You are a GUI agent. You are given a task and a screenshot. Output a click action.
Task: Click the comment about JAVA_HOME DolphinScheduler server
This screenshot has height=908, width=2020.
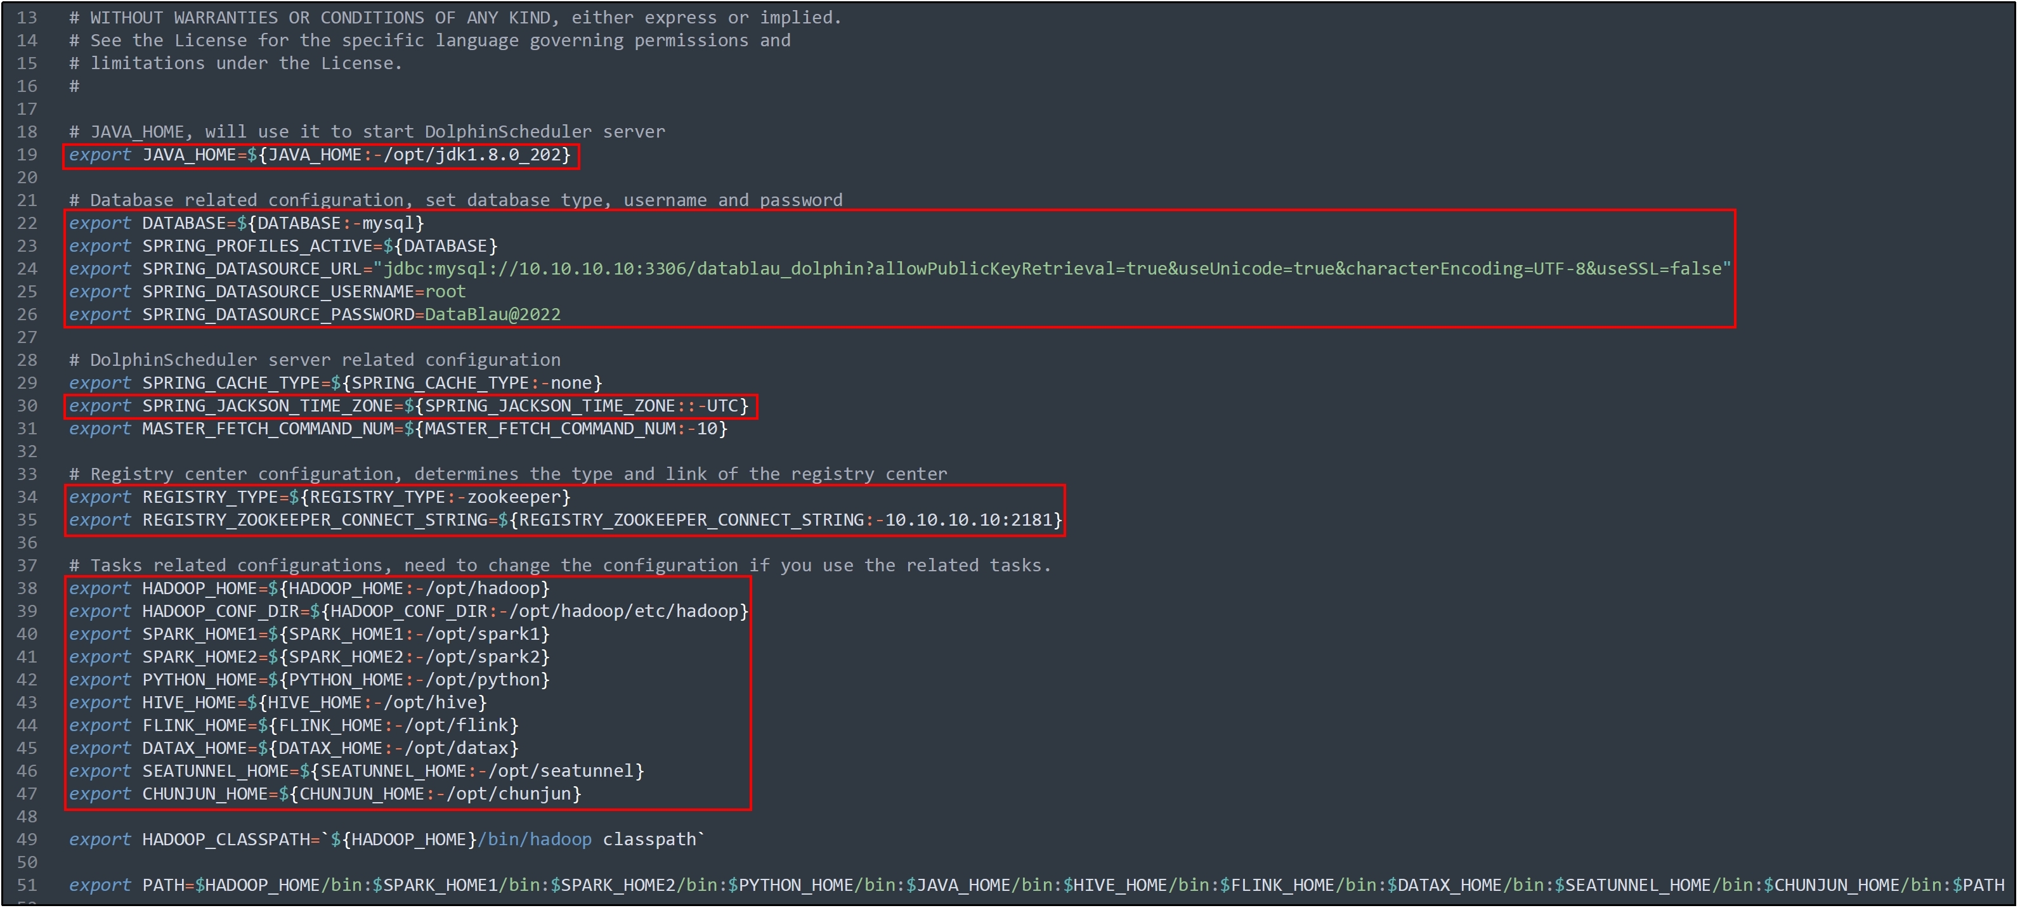[367, 132]
